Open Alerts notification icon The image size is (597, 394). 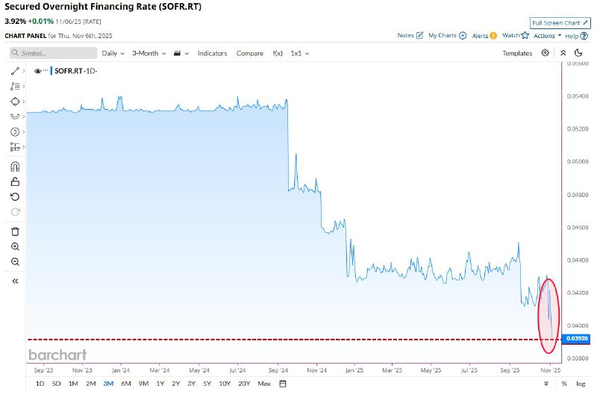pos(493,36)
